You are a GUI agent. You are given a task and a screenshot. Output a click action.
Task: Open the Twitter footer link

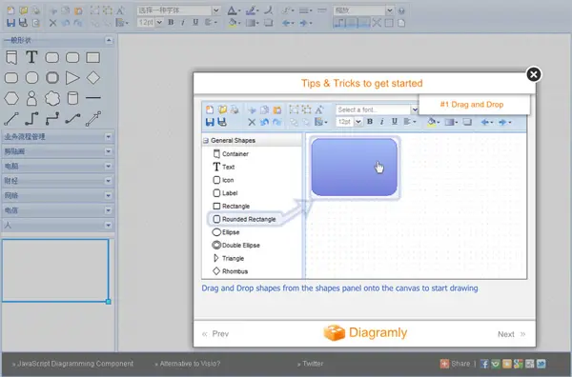click(313, 364)
